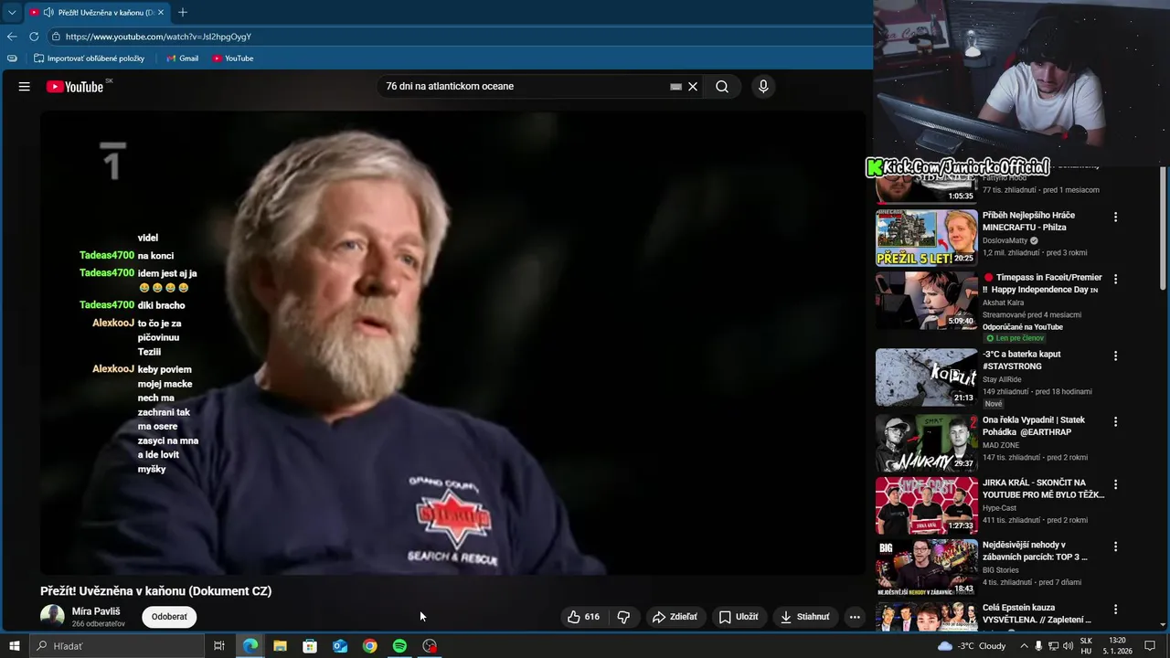Open options for Ona řekla Vypadni video
This screenshot has height=658, width=1170.
tap(1115, 422)
